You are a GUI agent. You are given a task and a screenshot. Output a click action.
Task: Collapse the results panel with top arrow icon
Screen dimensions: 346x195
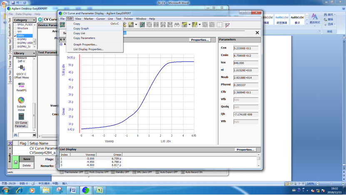10,143
